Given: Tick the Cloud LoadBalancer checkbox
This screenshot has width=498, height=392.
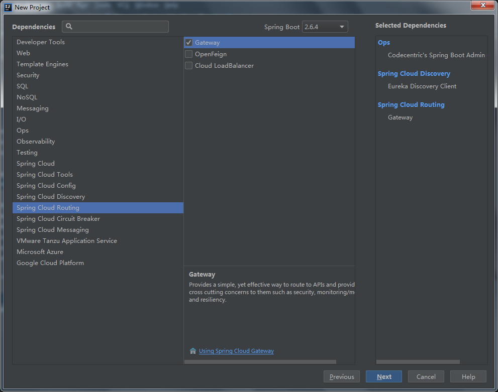Looking at the screenshot, I should click(x=188, y=66).
